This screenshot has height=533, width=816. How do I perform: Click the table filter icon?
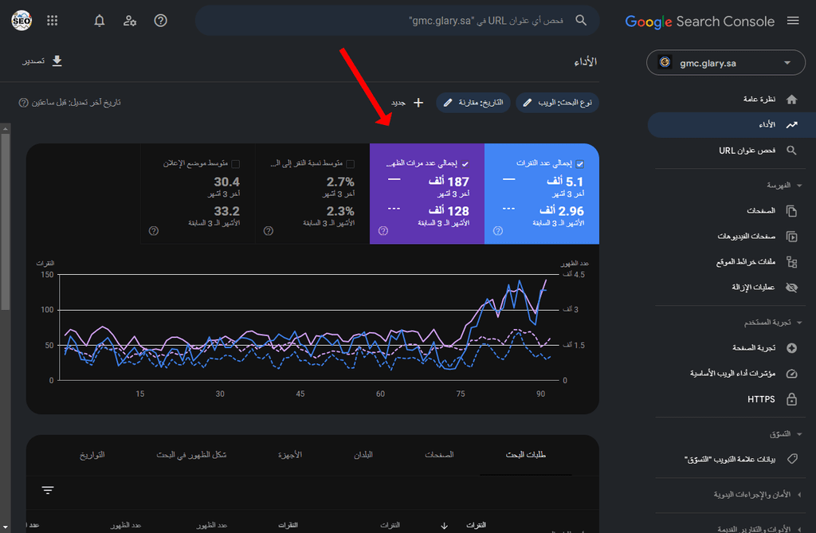48,490
